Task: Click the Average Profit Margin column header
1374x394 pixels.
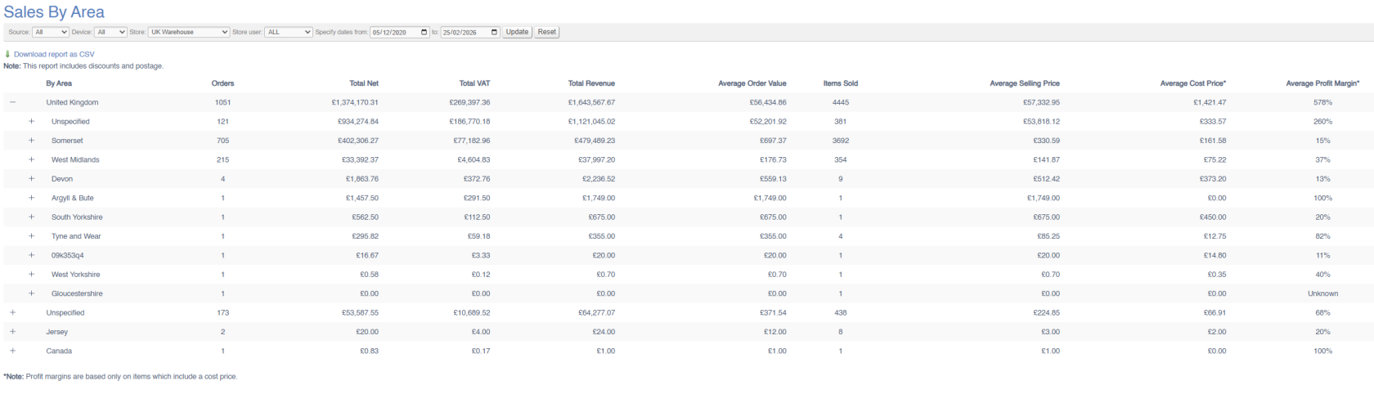Action: (1322, 83)
